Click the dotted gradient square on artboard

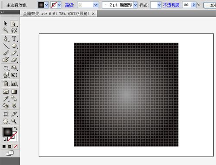pos(126,95)
